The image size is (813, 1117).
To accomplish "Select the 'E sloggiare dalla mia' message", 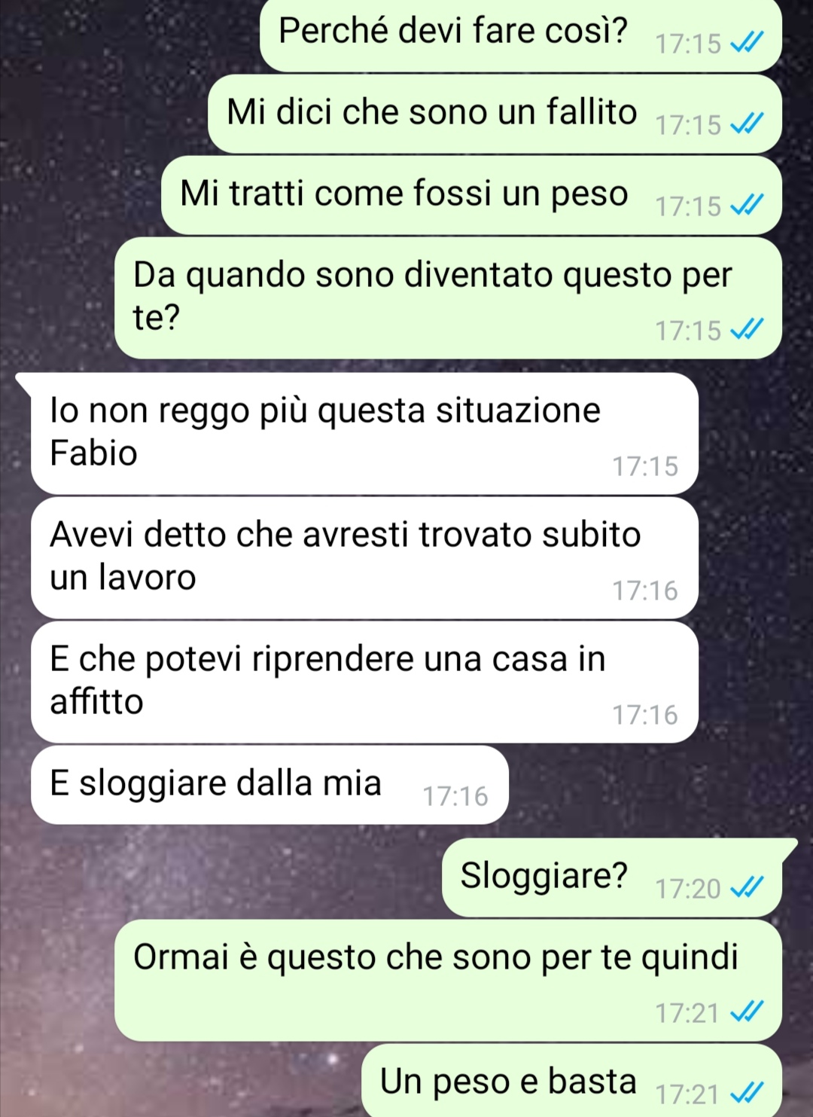I will coord(269,785).
